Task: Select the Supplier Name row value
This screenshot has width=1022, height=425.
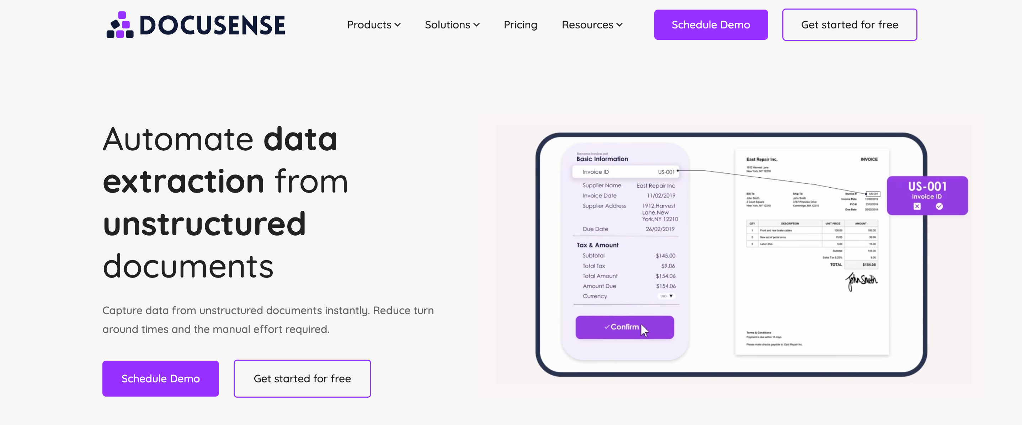Action: coord(655,185)
